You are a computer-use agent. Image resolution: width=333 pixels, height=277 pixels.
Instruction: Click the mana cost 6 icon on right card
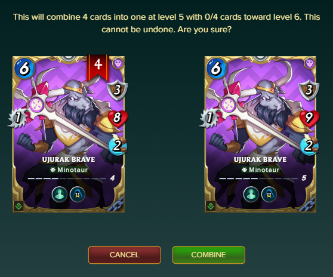point(217,68)
